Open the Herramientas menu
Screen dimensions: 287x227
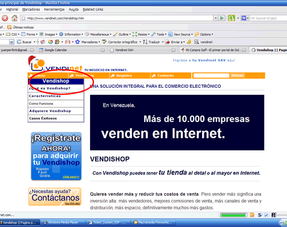[x=54, y=9]
